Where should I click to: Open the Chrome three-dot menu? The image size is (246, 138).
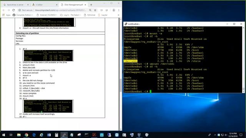(119, 10)
